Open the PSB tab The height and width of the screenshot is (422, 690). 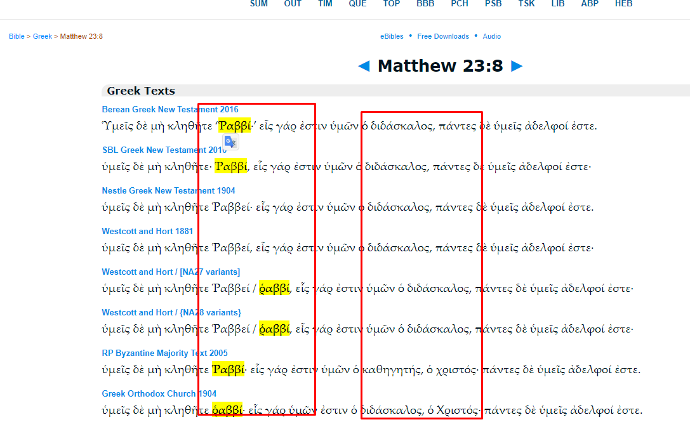[x=493, y=4]
